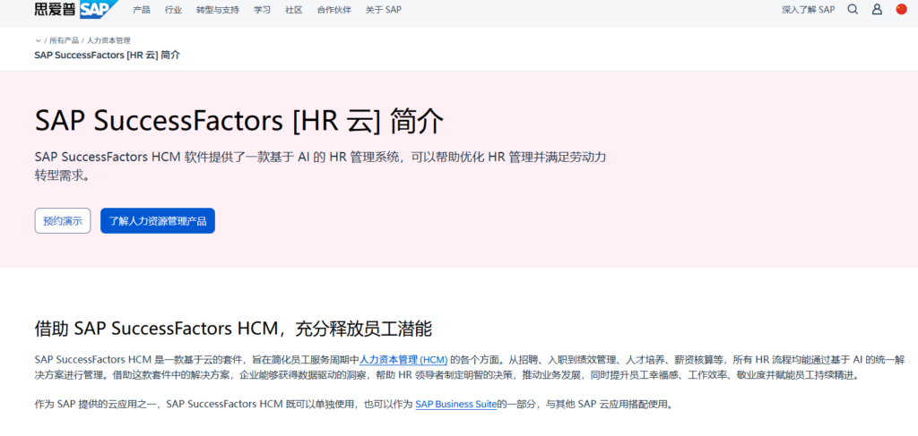Click the large SAP SuccessFactors [HR 云] 简介 heading
This screenshot has width=918, height=436.
click(238, 121)
